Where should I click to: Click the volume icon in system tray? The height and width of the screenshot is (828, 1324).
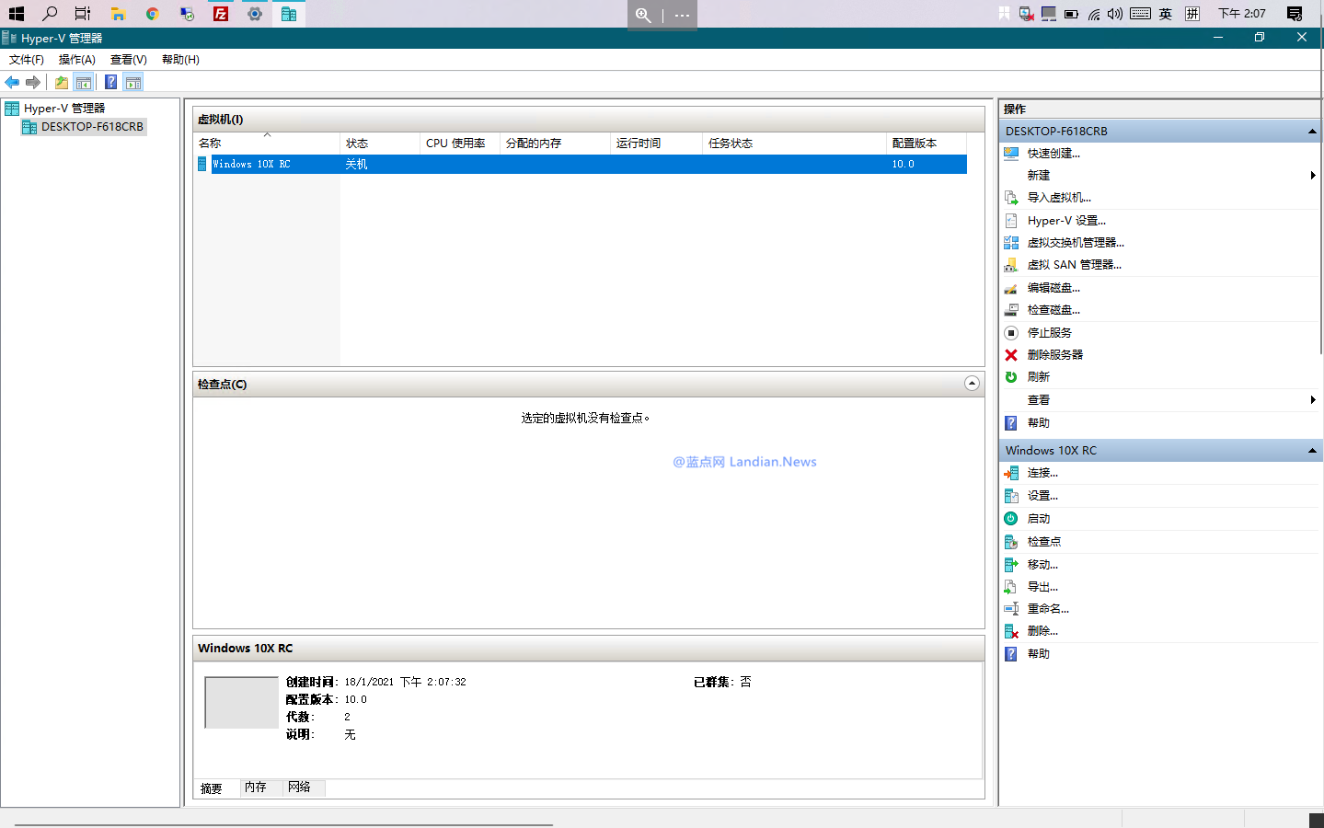tap(1115, 14)
